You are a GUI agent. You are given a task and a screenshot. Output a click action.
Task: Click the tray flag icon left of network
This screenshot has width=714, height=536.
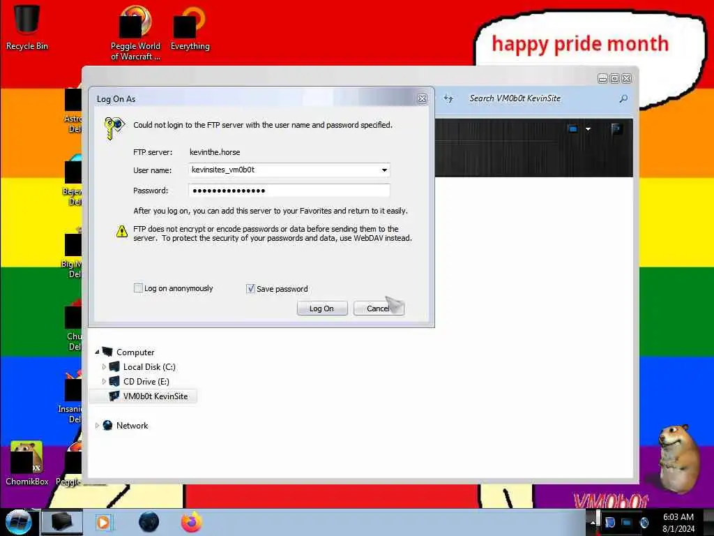609,522
